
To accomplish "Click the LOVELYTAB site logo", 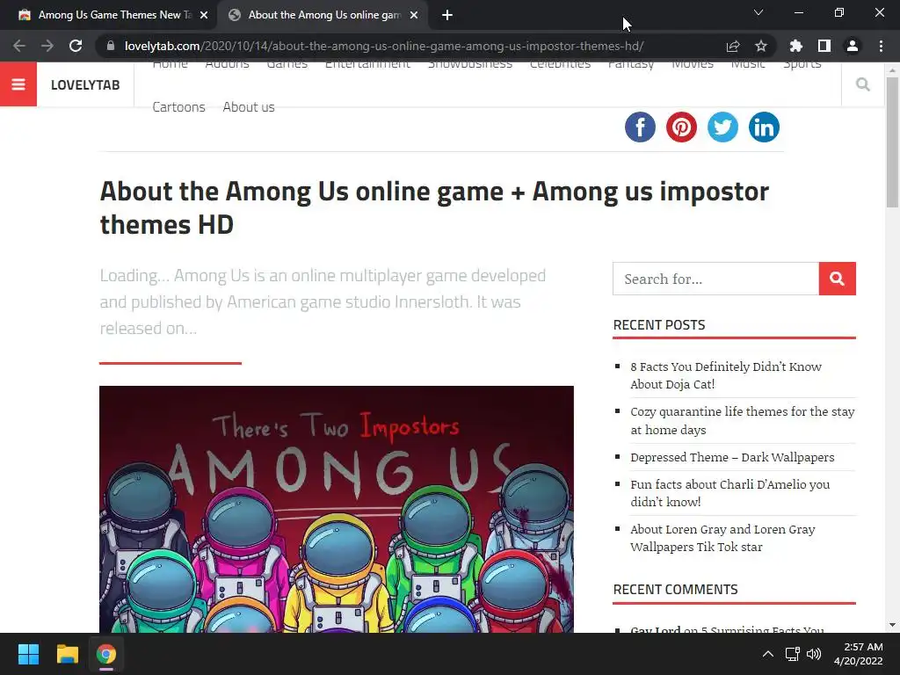I will click(x=85, y=85).
